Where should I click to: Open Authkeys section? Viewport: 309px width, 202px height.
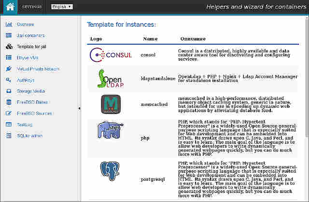(x=26, y=80)
